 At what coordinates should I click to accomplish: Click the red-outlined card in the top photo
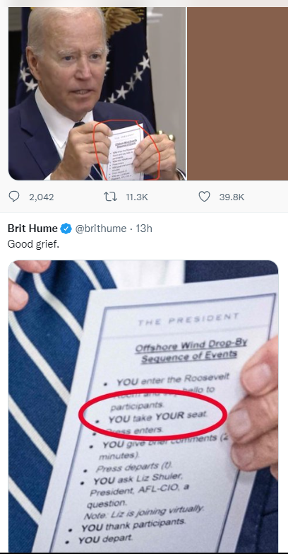(126, 151)
